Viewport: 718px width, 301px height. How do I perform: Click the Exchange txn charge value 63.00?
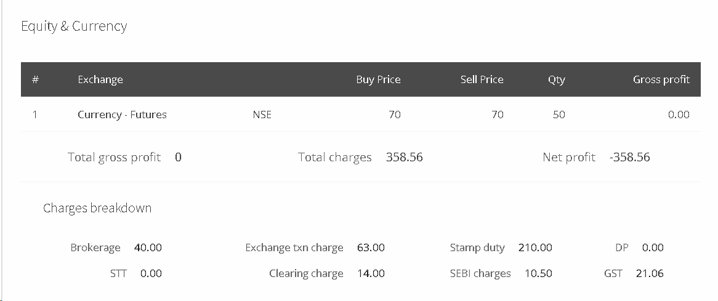(x=371, y=247)
